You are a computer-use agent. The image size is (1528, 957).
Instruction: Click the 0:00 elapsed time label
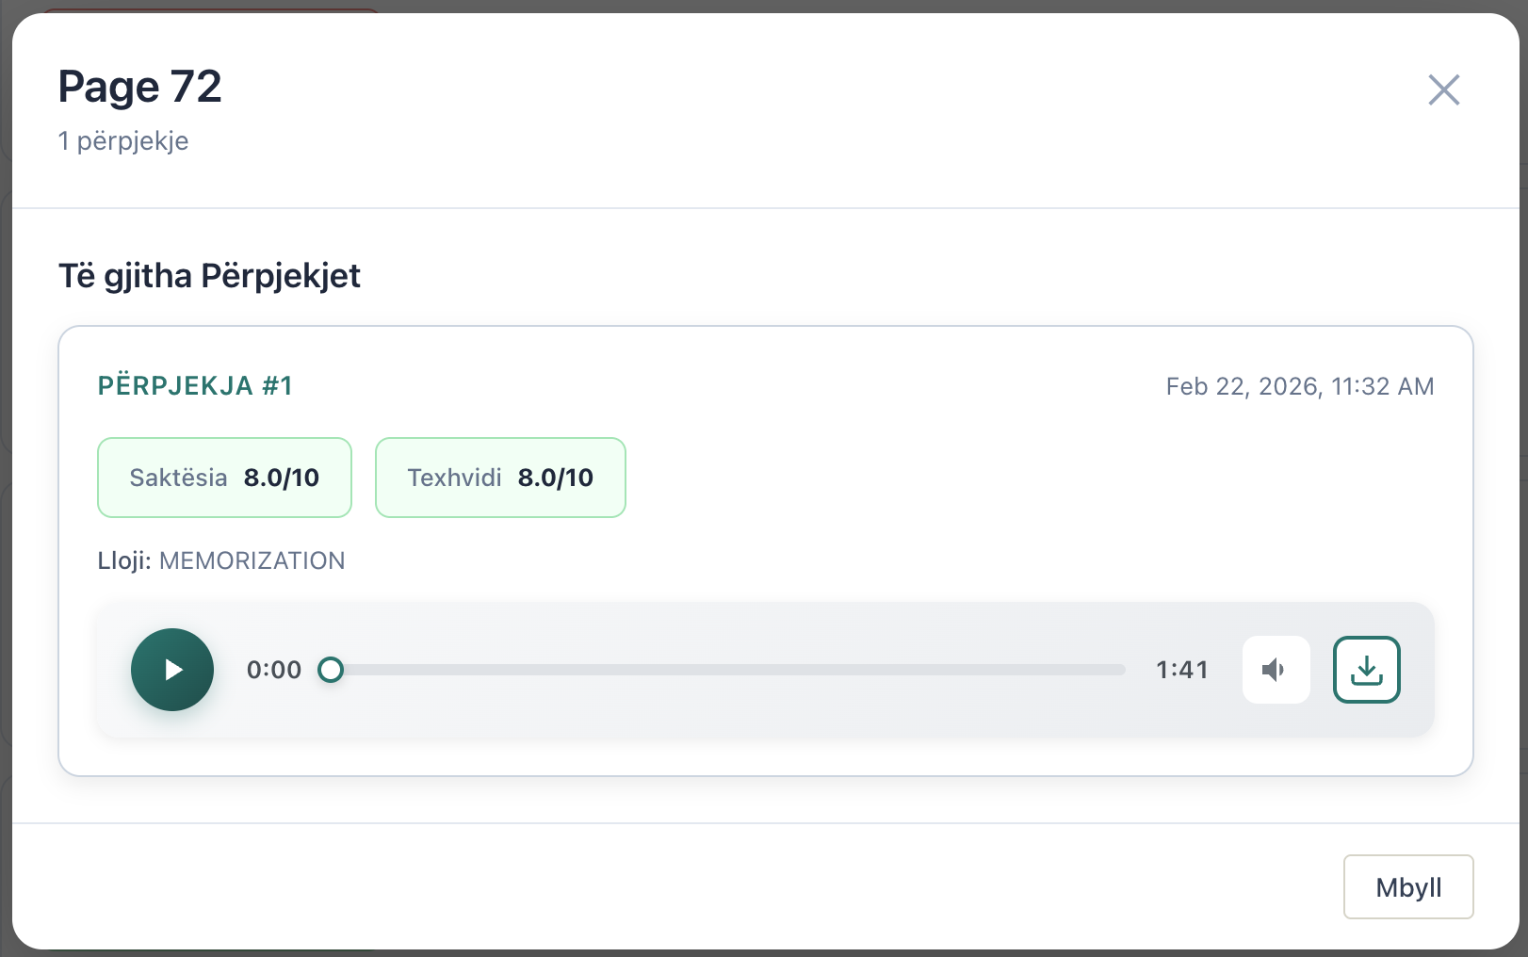274,670
